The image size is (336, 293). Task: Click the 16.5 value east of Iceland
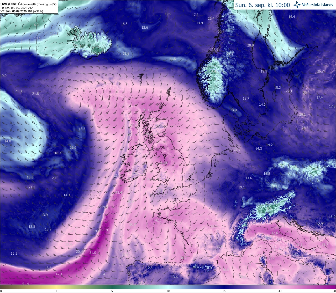pos(124,24)
